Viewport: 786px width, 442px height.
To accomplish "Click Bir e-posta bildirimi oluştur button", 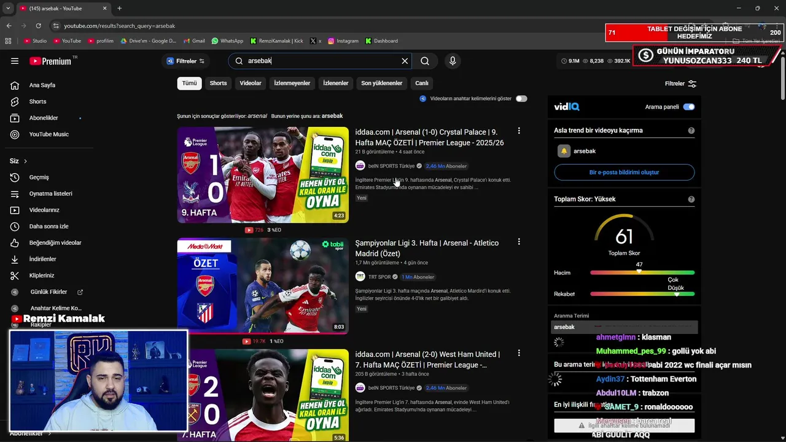I will (624, 173).
